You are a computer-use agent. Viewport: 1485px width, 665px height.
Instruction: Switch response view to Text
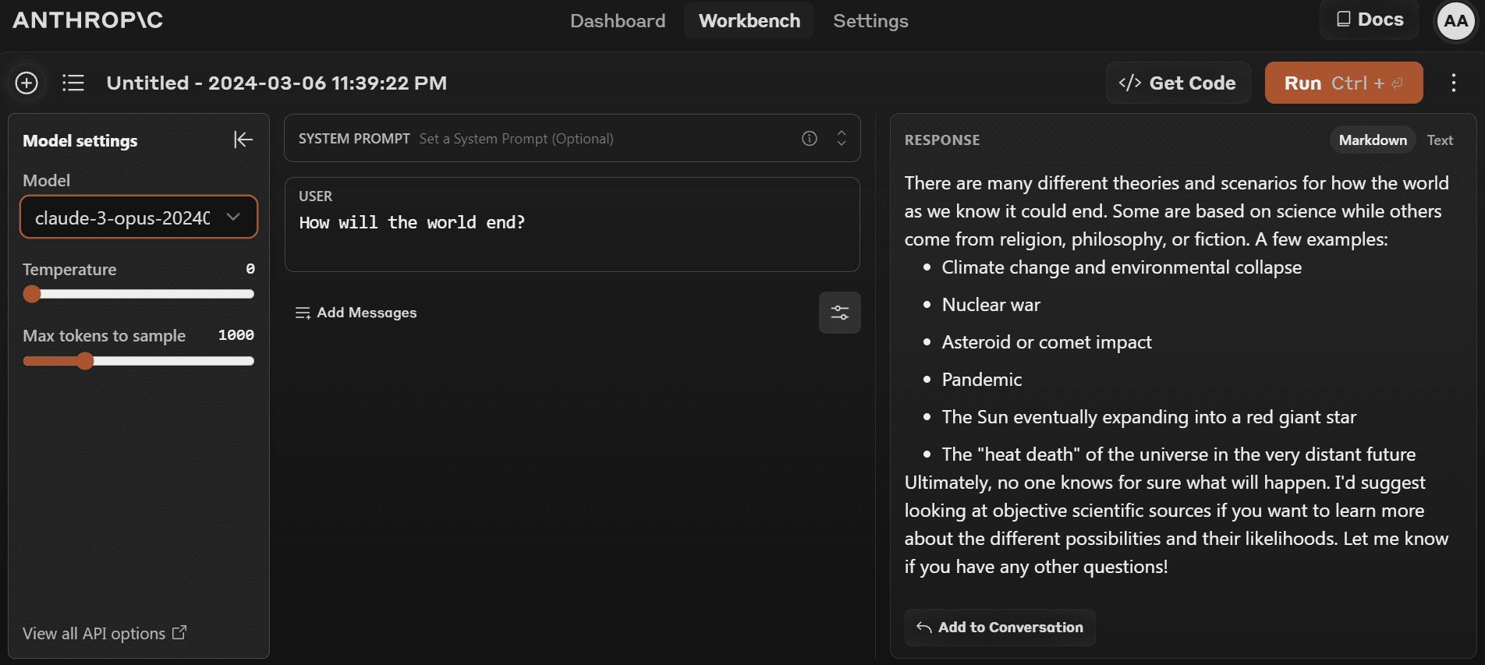(1440, 140)
